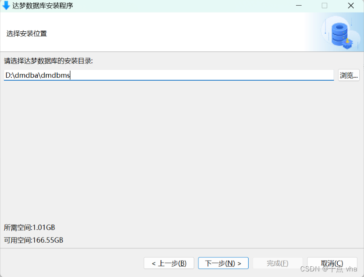
Task: Close the 达梦数据库安装程序 window
Action: coord(351,5)
